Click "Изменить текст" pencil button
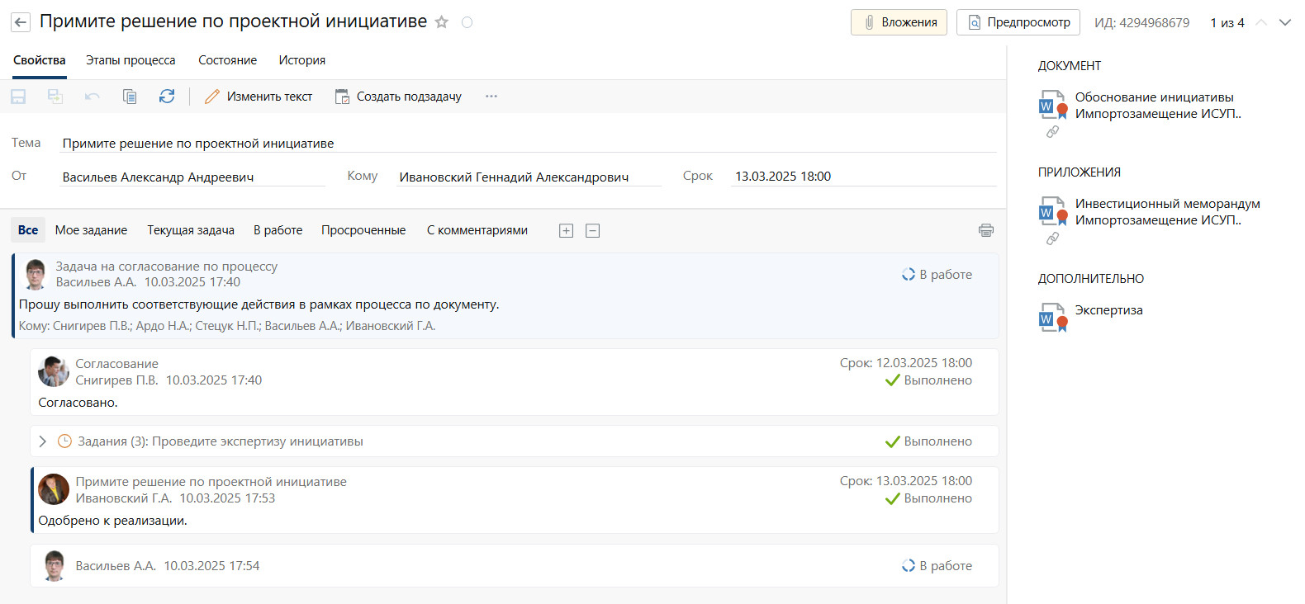Image resolution: width=1305 pixels, height=604 pixels. click(x=259, y=97)
